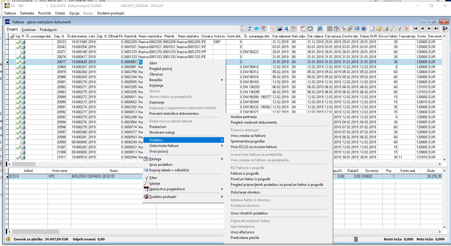Click lower grid horizontal scrollbar thumb

pos(35,232)
